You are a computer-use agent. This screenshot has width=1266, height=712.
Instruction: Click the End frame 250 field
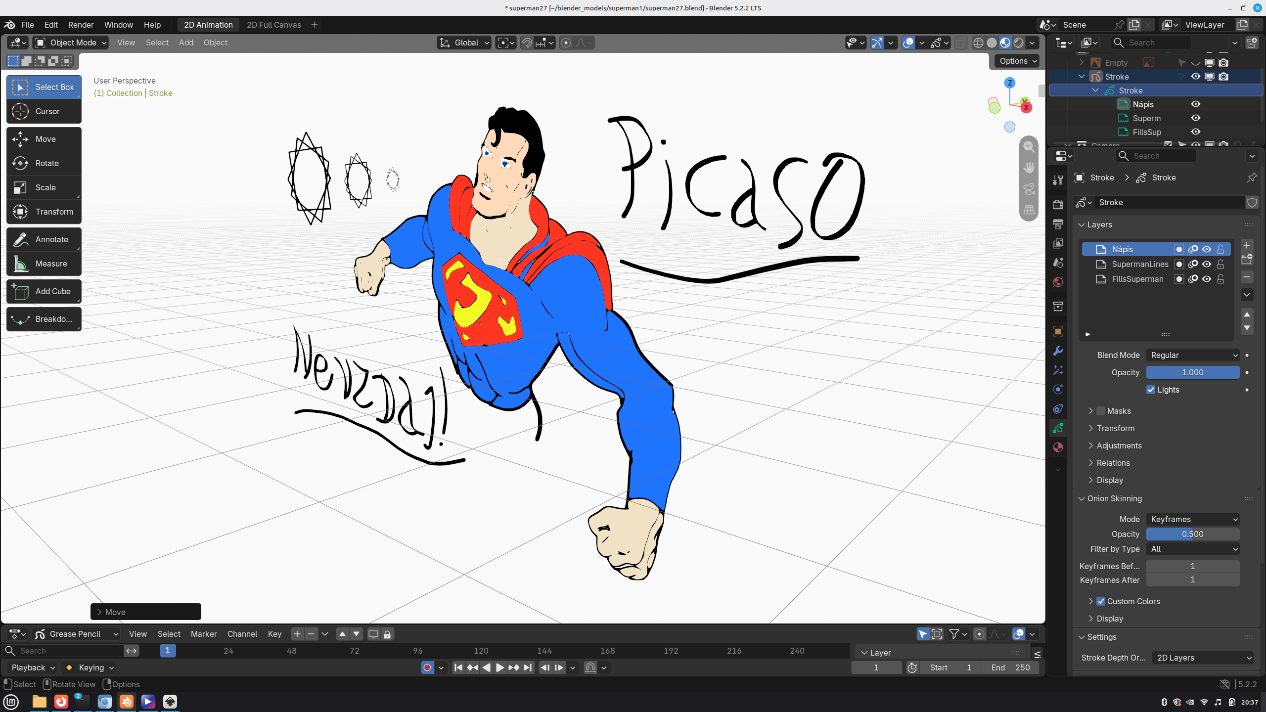tap(1011, 667)
